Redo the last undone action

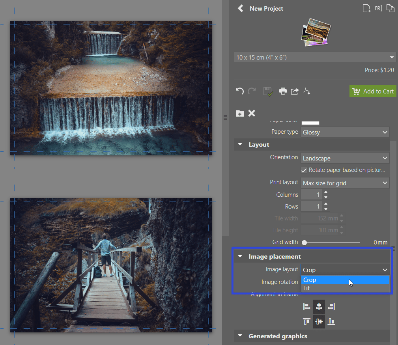[252, 91]
